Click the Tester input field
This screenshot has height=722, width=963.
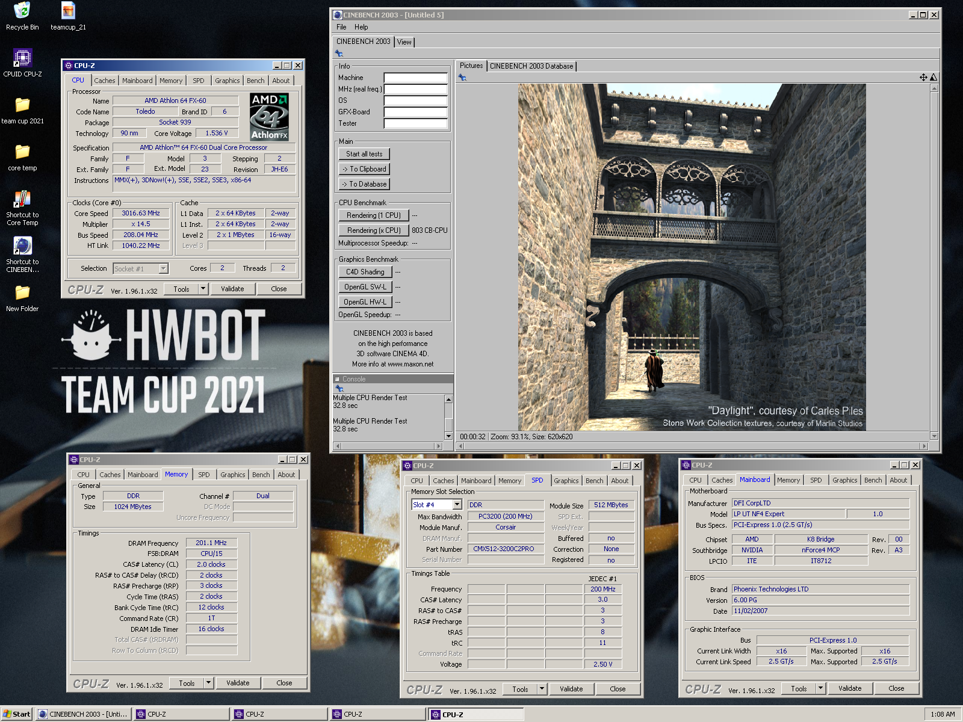tap(416, 123)
